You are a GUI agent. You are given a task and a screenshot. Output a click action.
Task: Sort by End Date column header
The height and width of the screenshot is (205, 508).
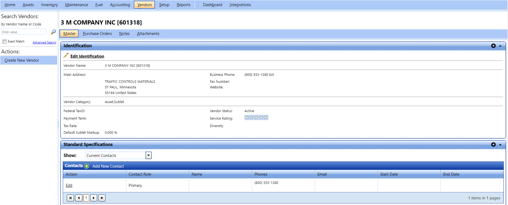click(451, 174)
